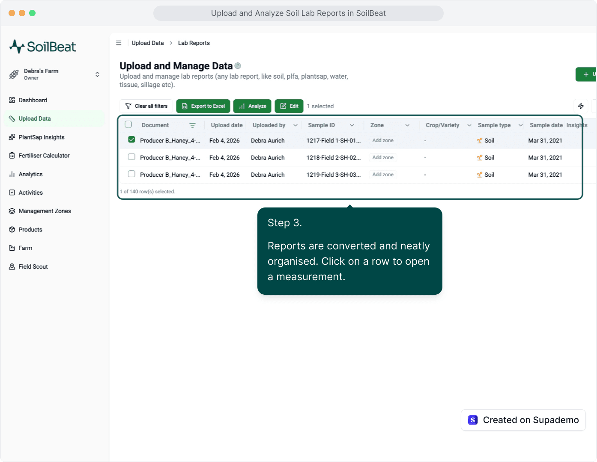Click Add zone for 1217-Field 1-SH-01 row
Image resolution: width=597 pixels, height=462 pixels.
point(383,140)
